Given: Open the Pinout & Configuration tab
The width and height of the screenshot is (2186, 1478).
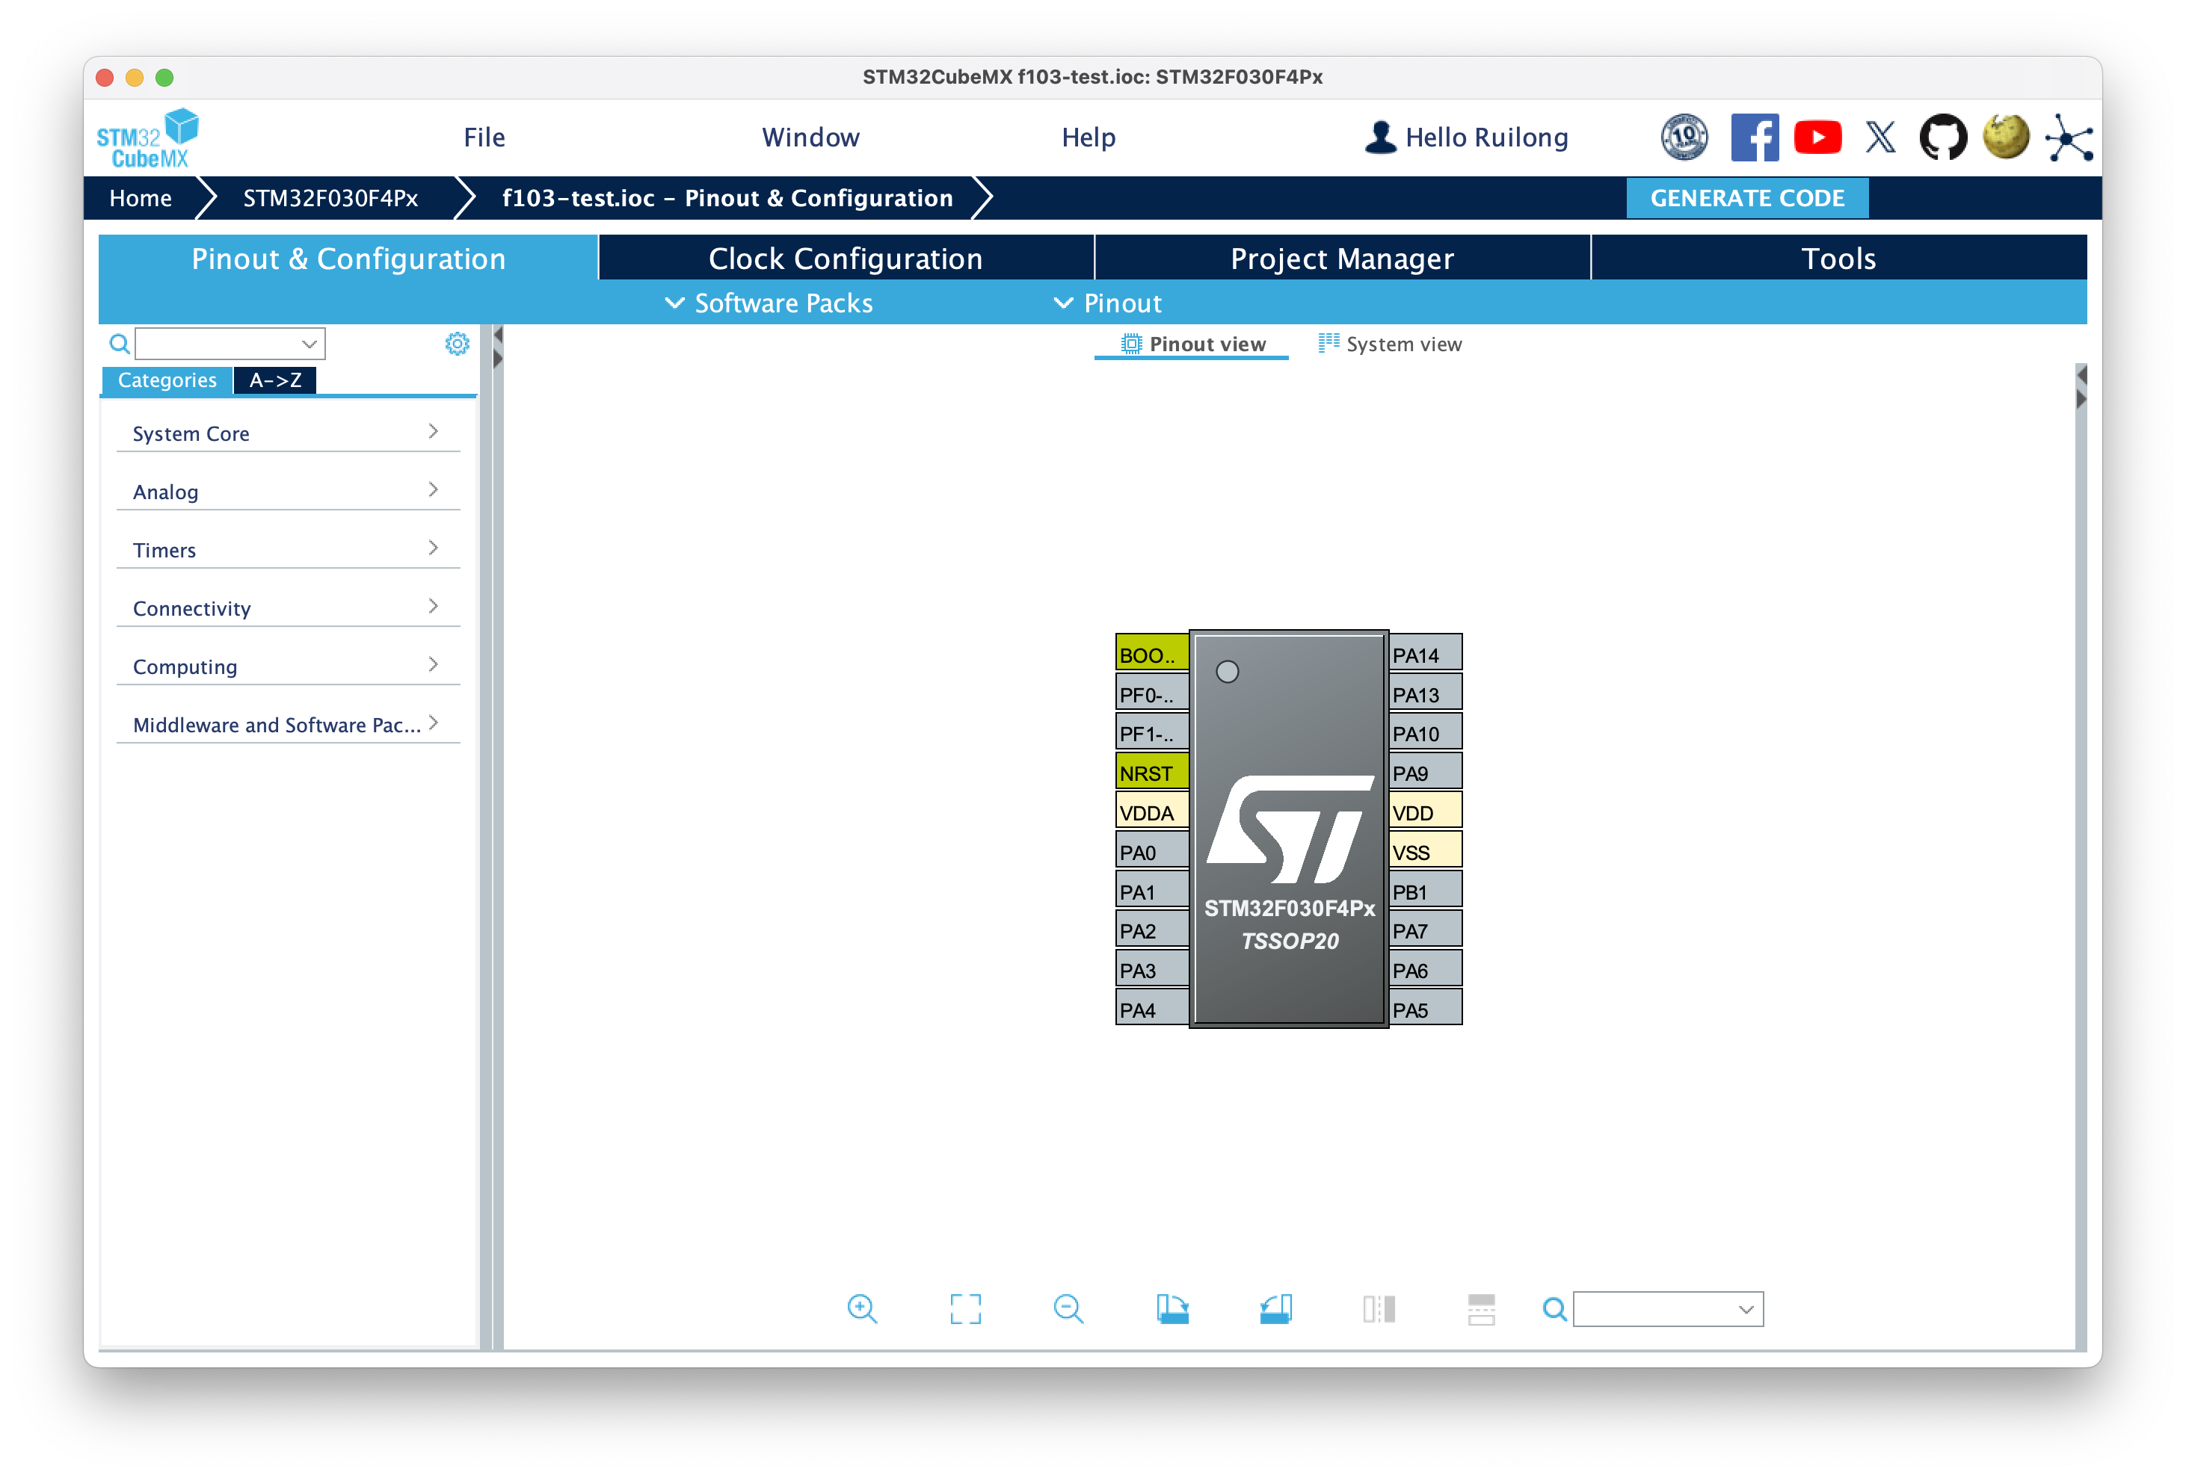Looking at the screenshot, I should click(348, 259).
